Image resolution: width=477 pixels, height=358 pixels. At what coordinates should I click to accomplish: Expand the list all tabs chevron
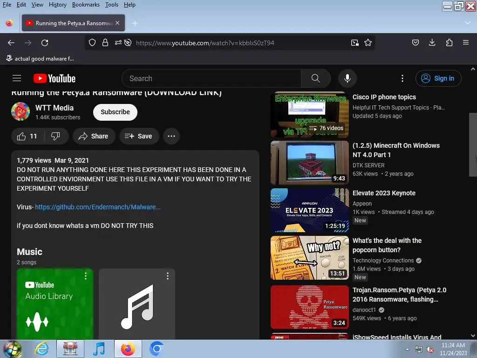(x=468, y=23)
